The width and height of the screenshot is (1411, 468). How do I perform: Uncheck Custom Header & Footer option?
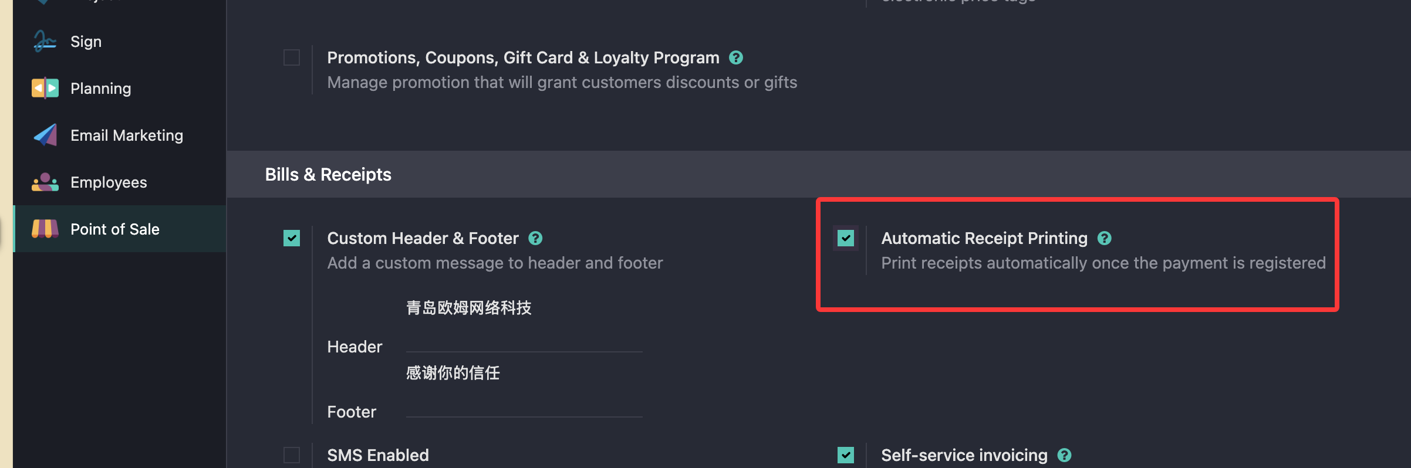tap(292, 238)
